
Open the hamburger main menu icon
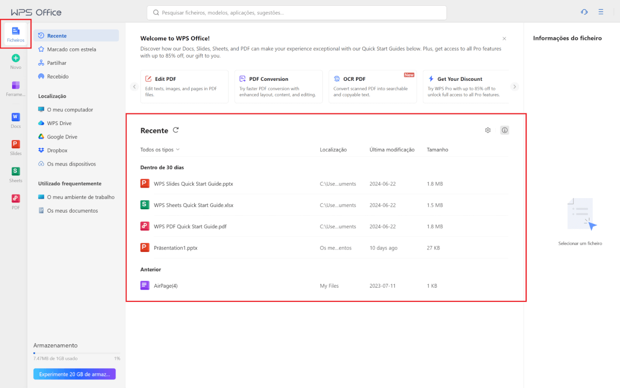pyautogui.click(x=601, y=12)
